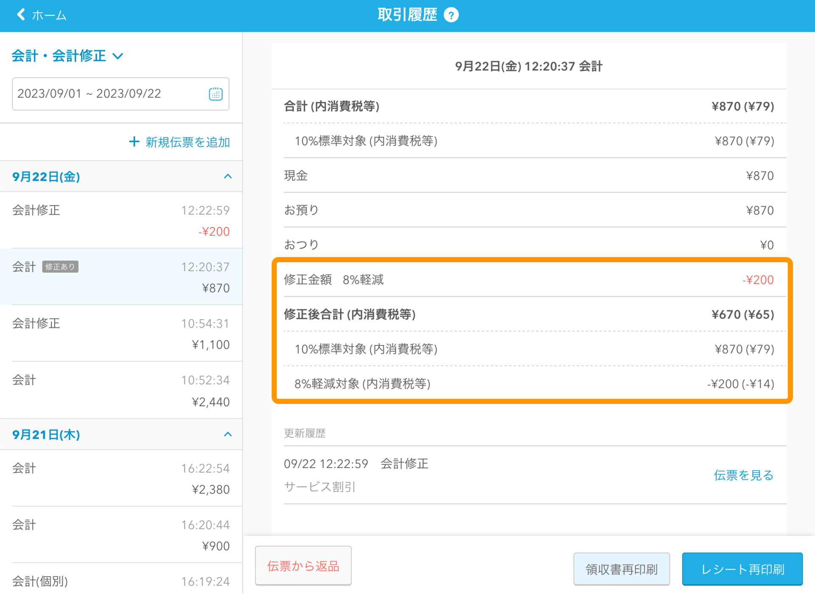Collapse the 9月22日(金) section
This screenshot has height=594, width=815.
(x=228, y=177)
